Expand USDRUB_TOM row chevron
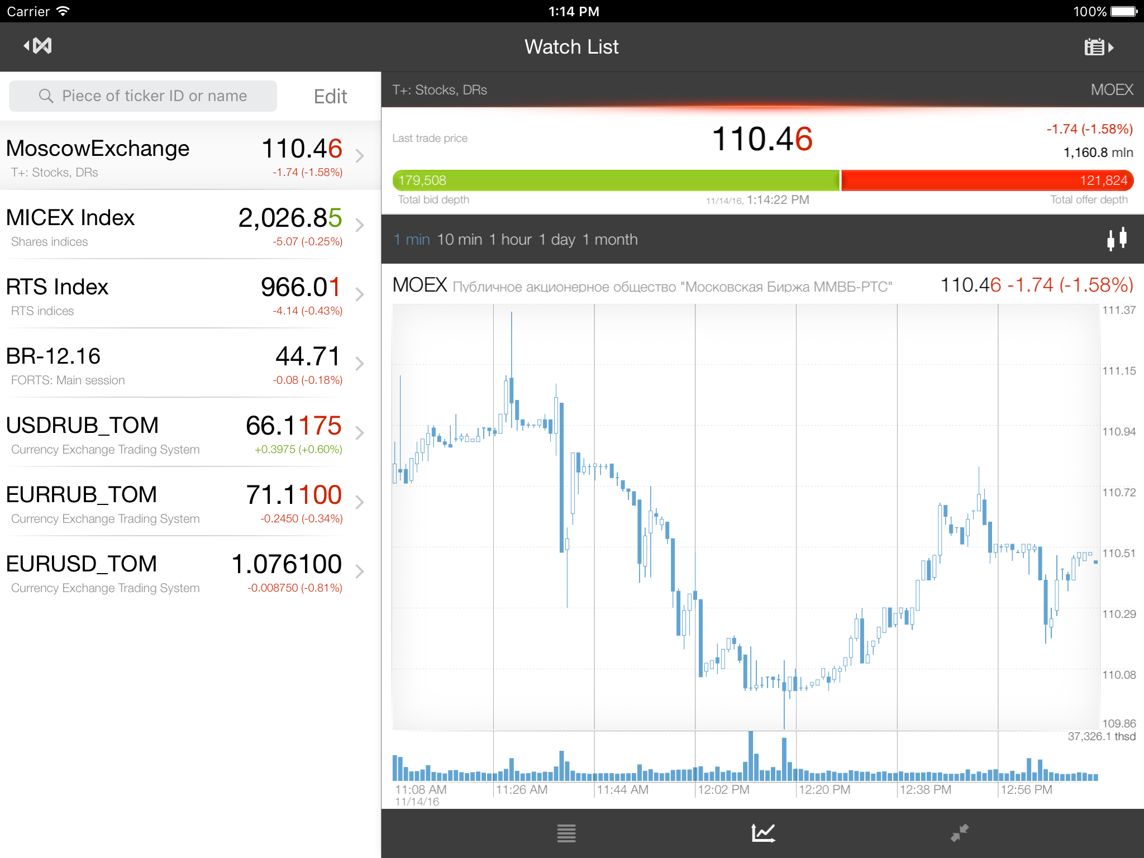Image resolution: width=1144 pixels, height=858 pixels. (360, 433)
